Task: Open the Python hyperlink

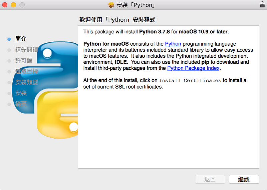Action: [173, 44]
